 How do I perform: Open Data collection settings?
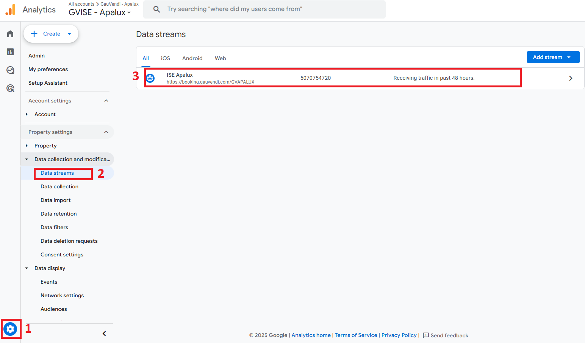59,186
